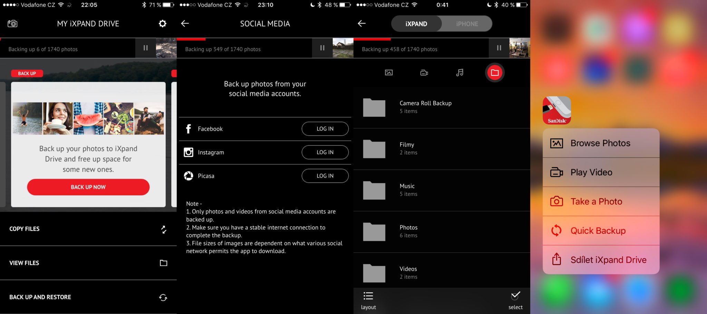Select the red folder view icon

click(x=495, y=72)
